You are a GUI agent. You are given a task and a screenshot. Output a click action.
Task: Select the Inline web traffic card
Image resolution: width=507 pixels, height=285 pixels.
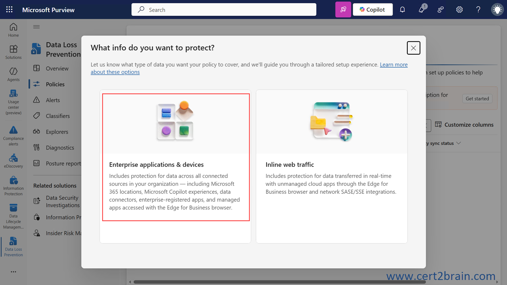[331, 166]
